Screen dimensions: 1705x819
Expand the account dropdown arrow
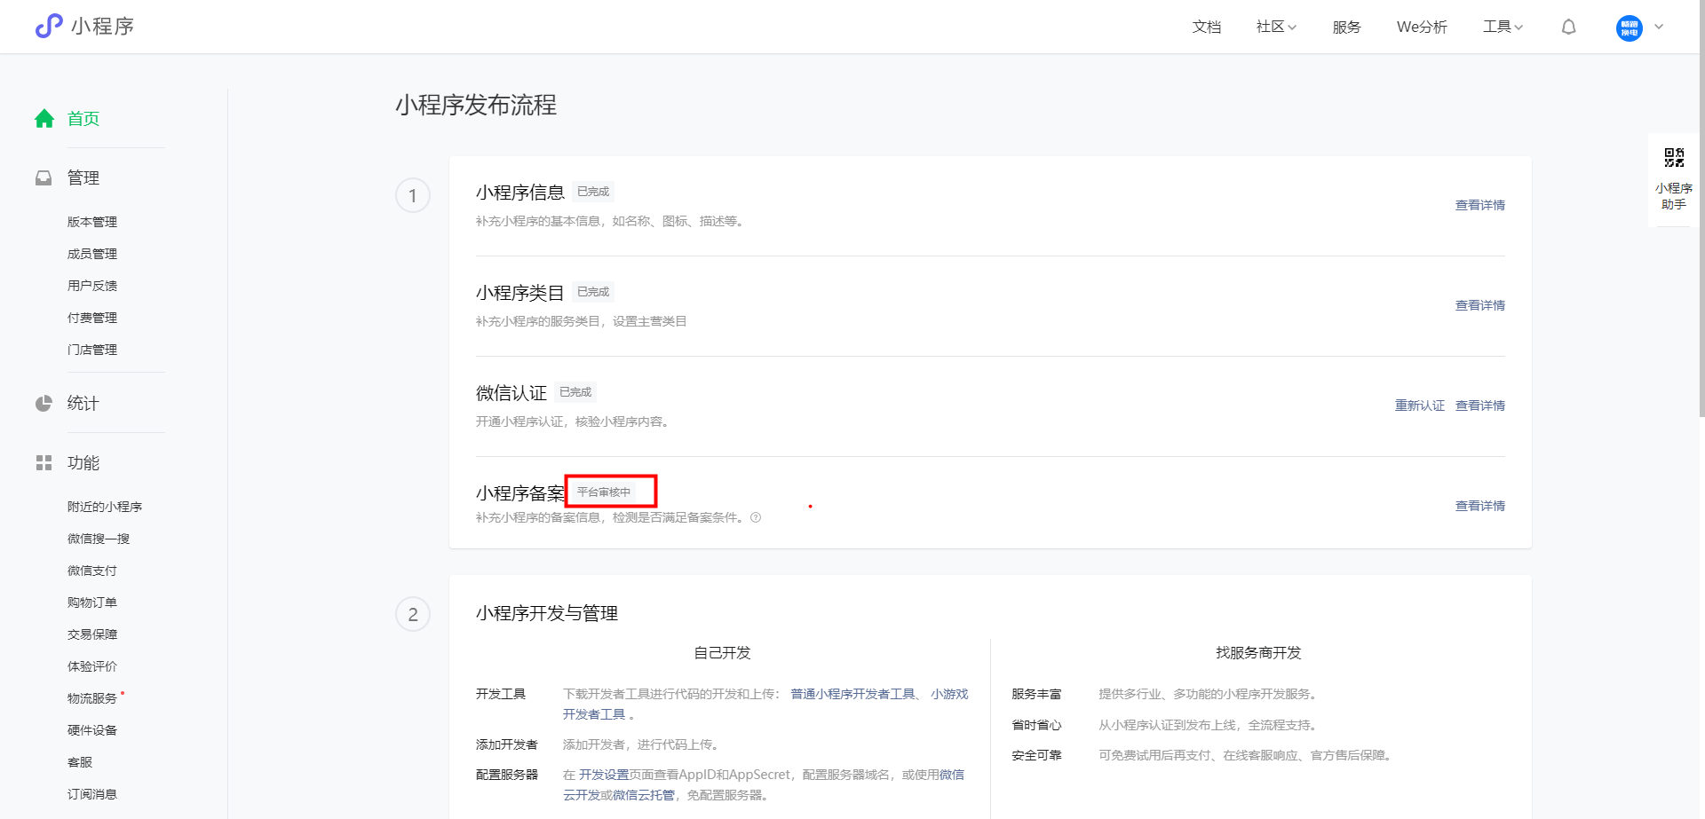(1659, 28)
